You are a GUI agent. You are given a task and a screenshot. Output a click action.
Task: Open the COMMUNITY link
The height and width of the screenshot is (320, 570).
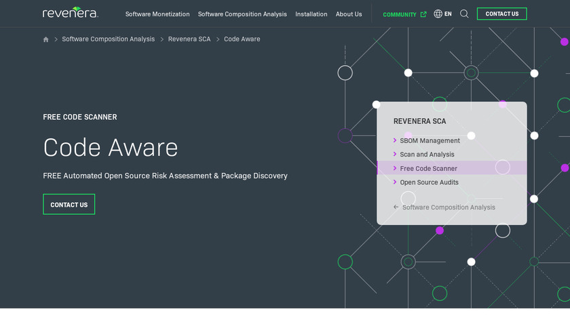[400, 14]
